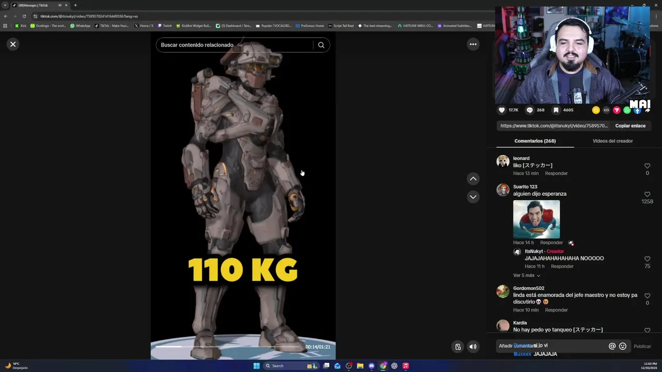Go to next video with down chevron

tap(473, 197)
